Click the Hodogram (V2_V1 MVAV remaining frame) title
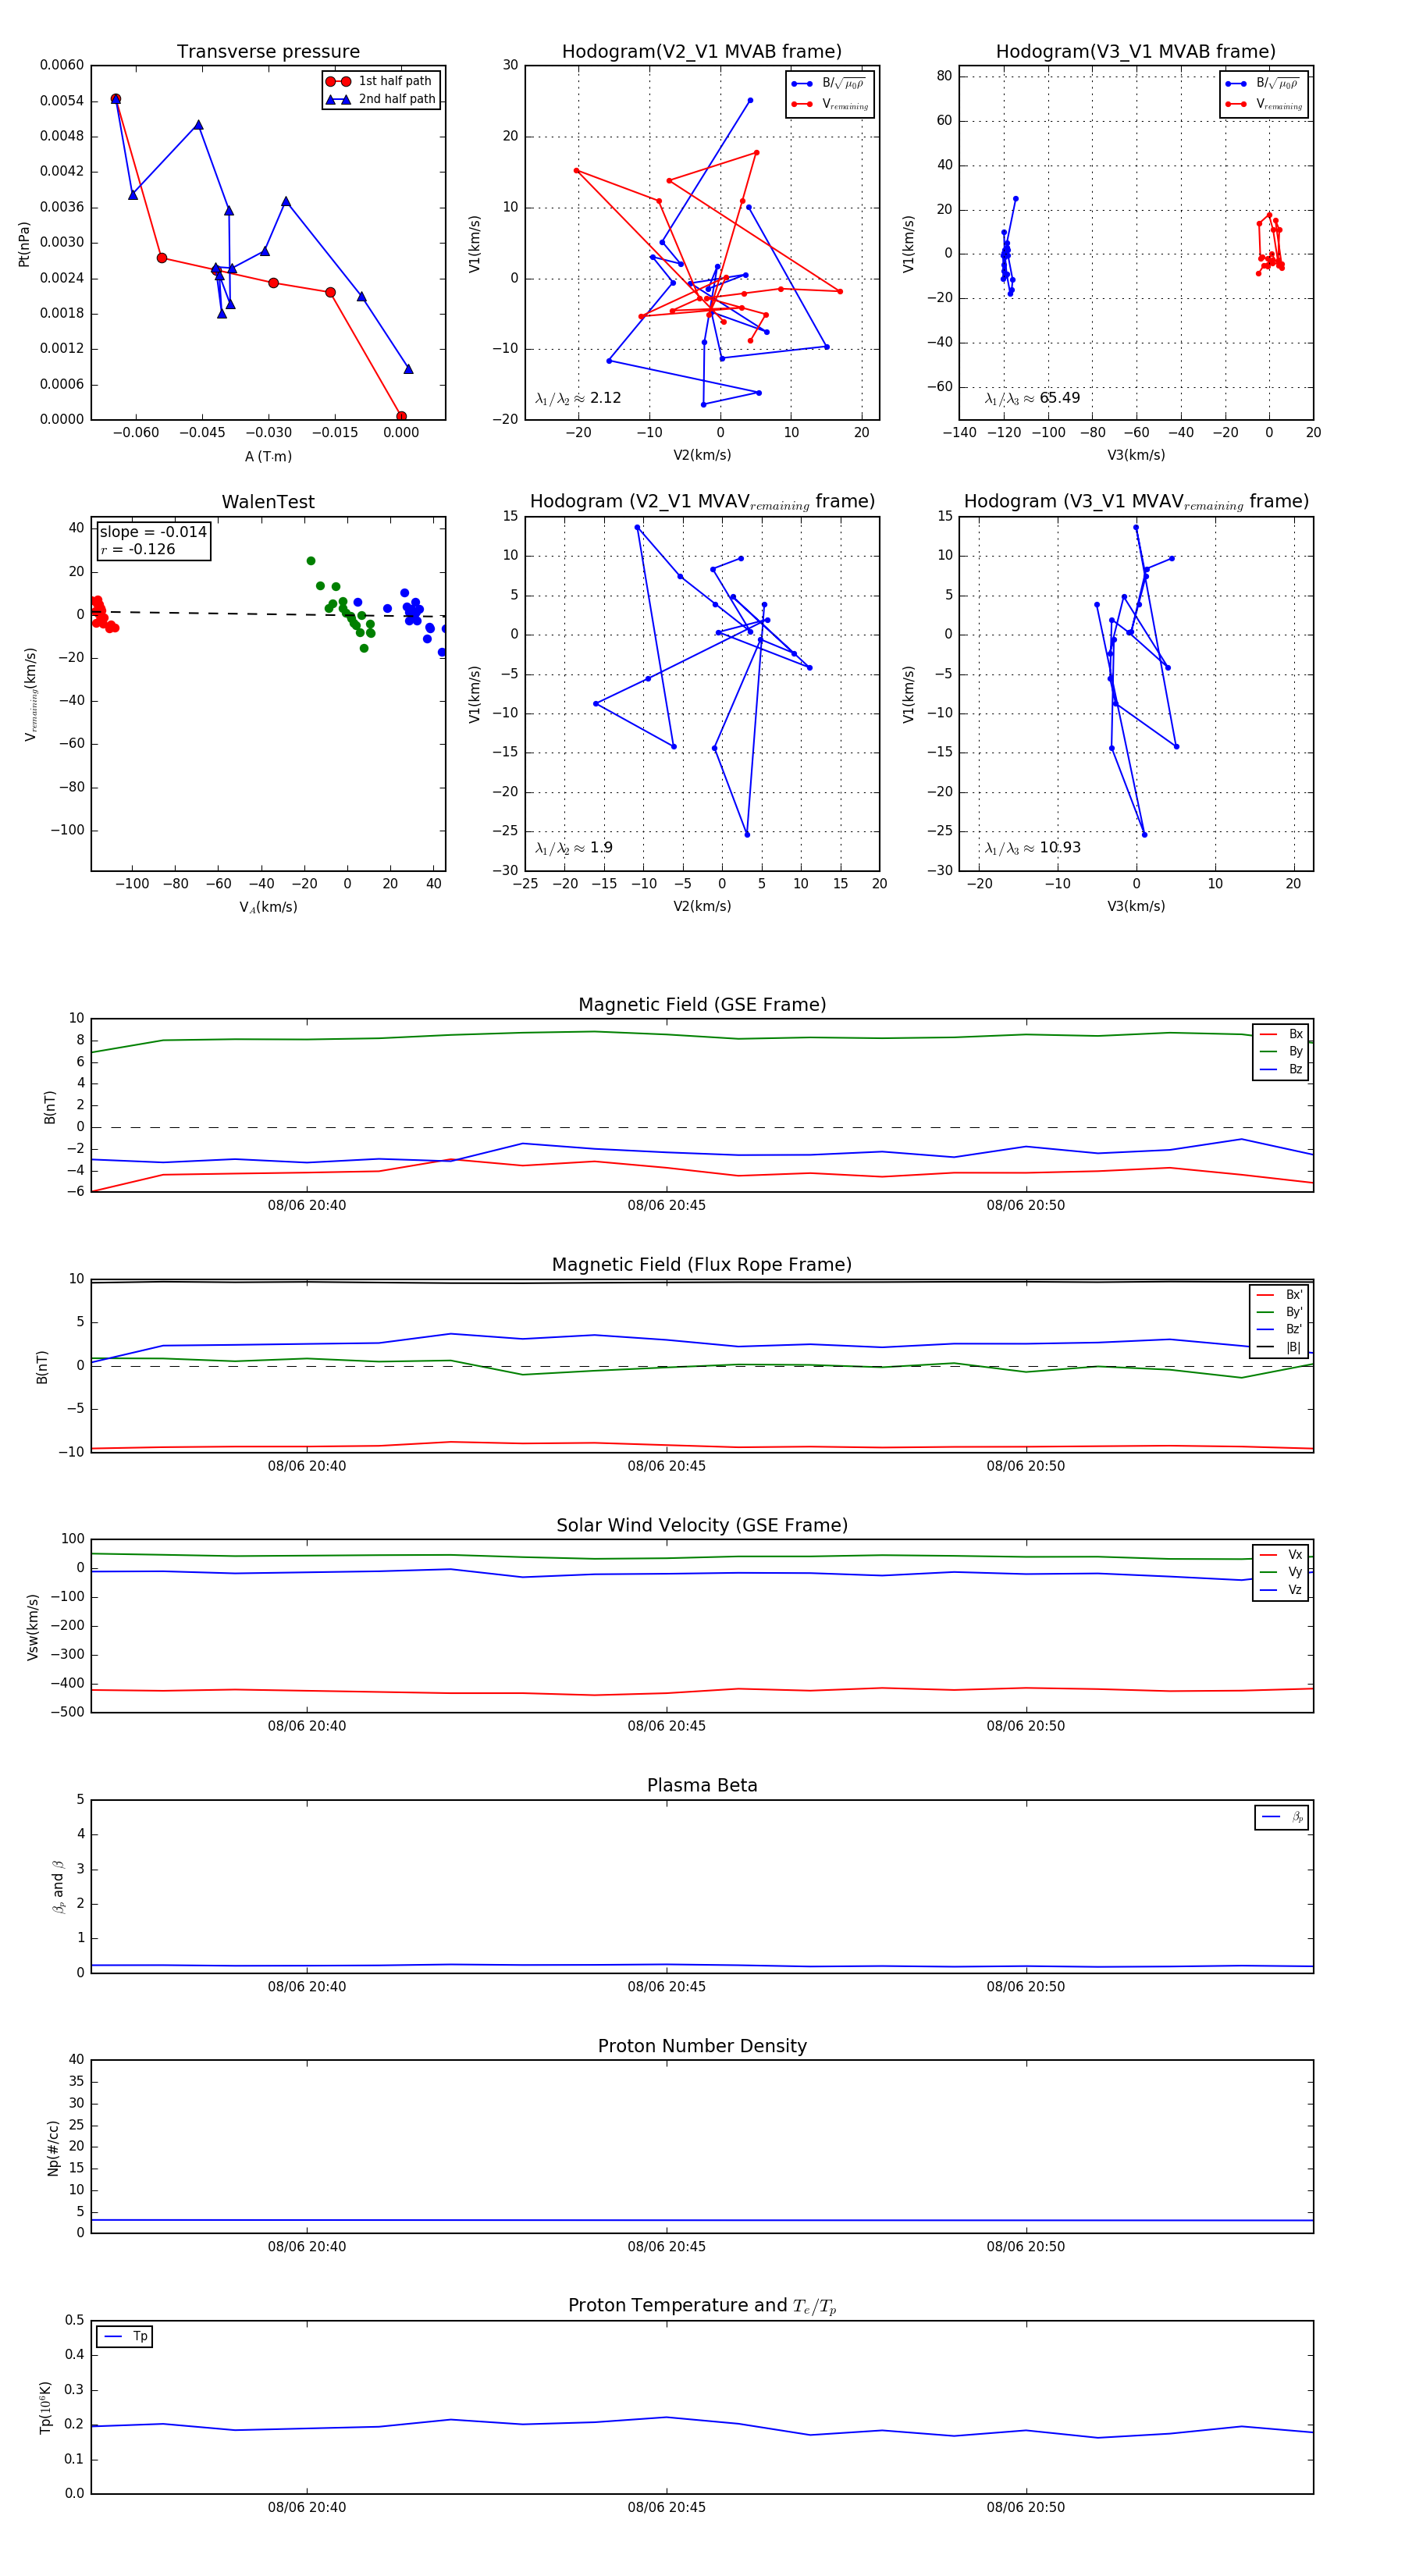This screenshot has height=2576, width=1405. pos(702,501)
